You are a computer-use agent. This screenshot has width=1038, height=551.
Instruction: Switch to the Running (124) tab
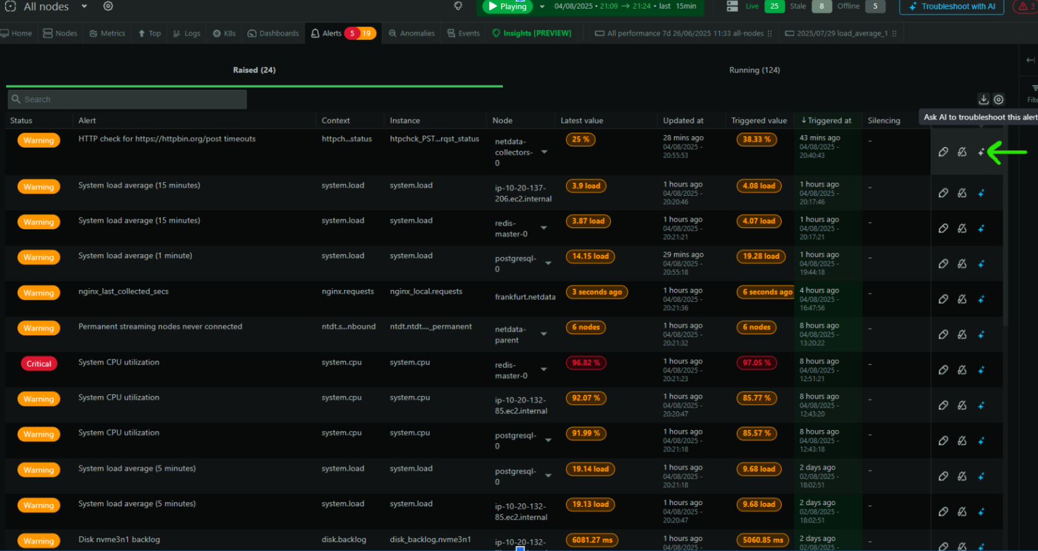click(x=754, y=70)
